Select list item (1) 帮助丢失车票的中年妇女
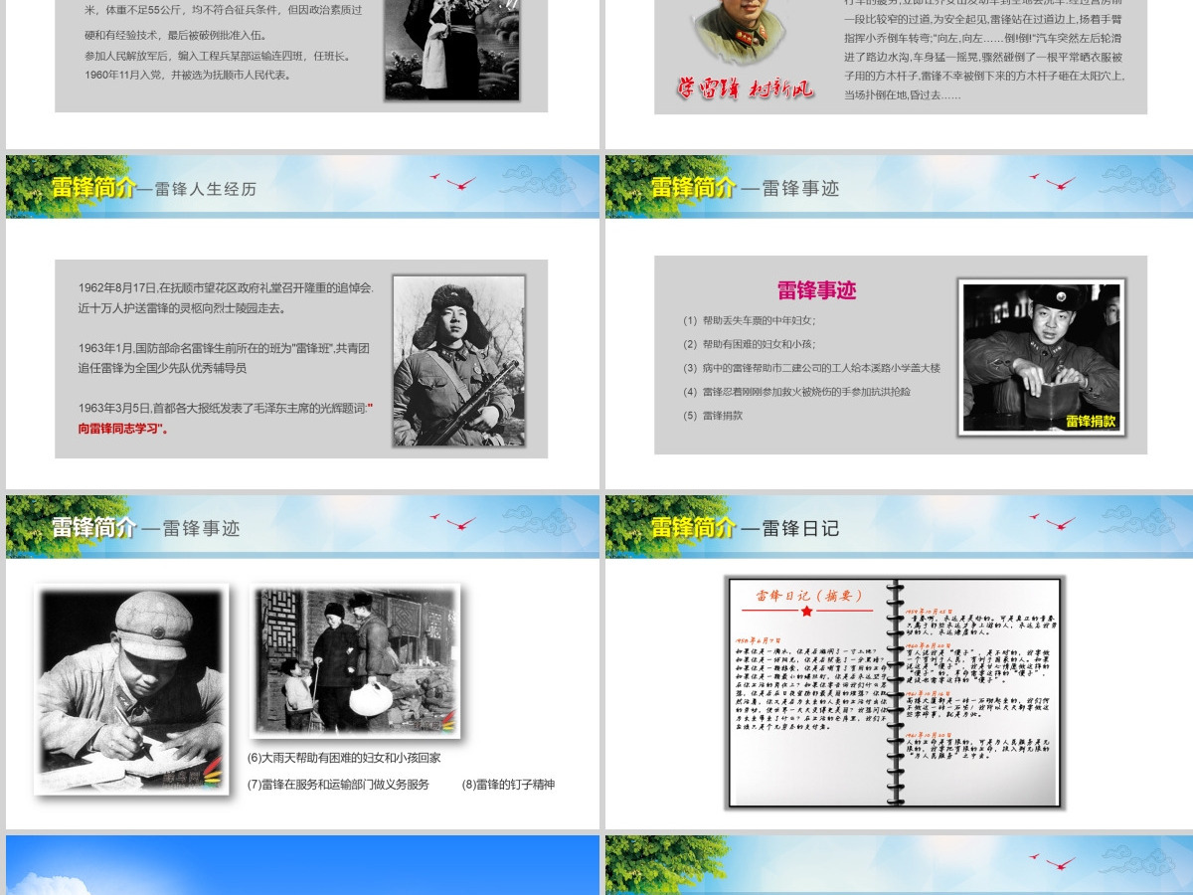1193x895 pixels. coord(749,320)
